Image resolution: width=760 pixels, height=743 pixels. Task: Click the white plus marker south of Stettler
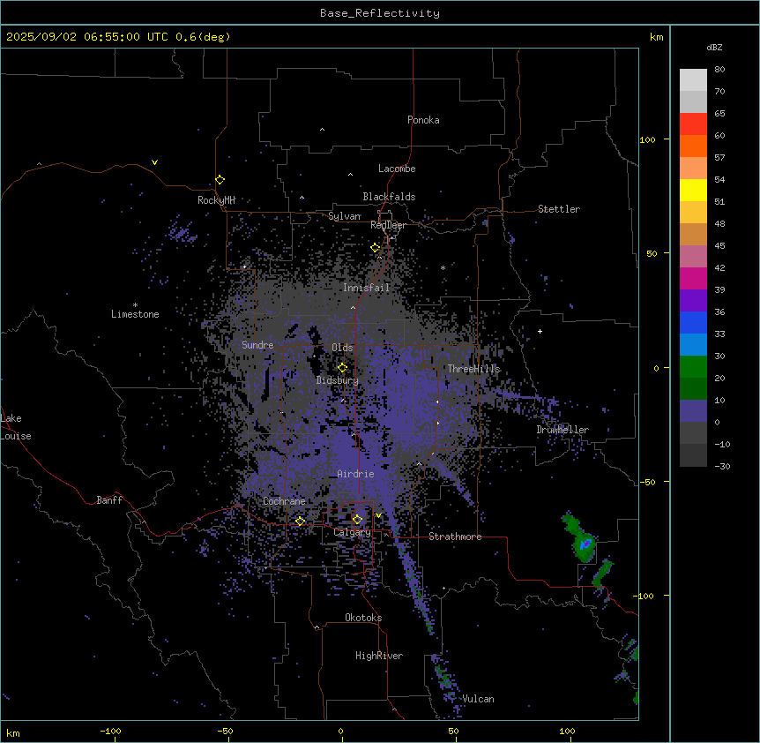click(x=540, y=331)
